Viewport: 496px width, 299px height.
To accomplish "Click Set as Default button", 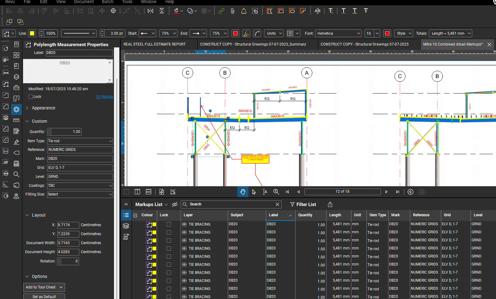I will (x=44, y=297).
